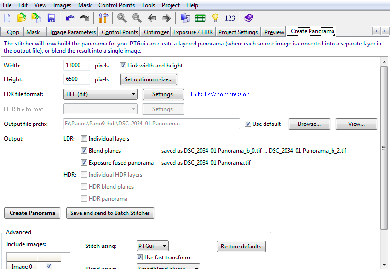Toggle Use default output prefix checkbox

coord(248,124)
